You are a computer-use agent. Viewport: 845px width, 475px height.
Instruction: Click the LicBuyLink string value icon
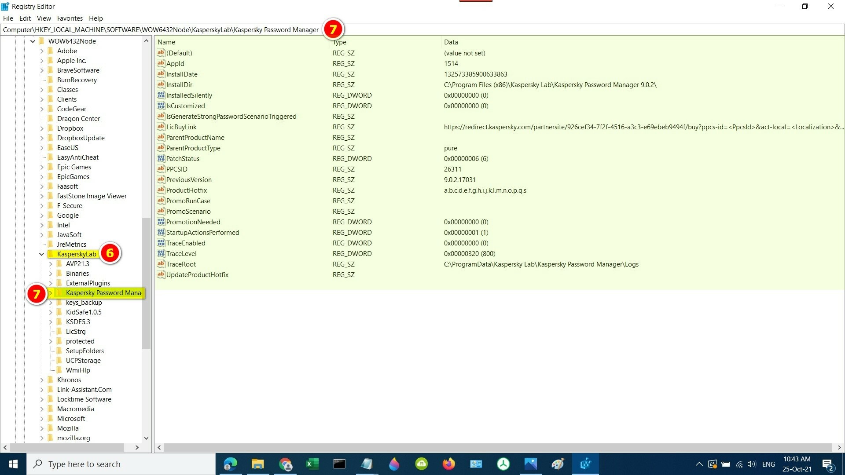[161, 127]
